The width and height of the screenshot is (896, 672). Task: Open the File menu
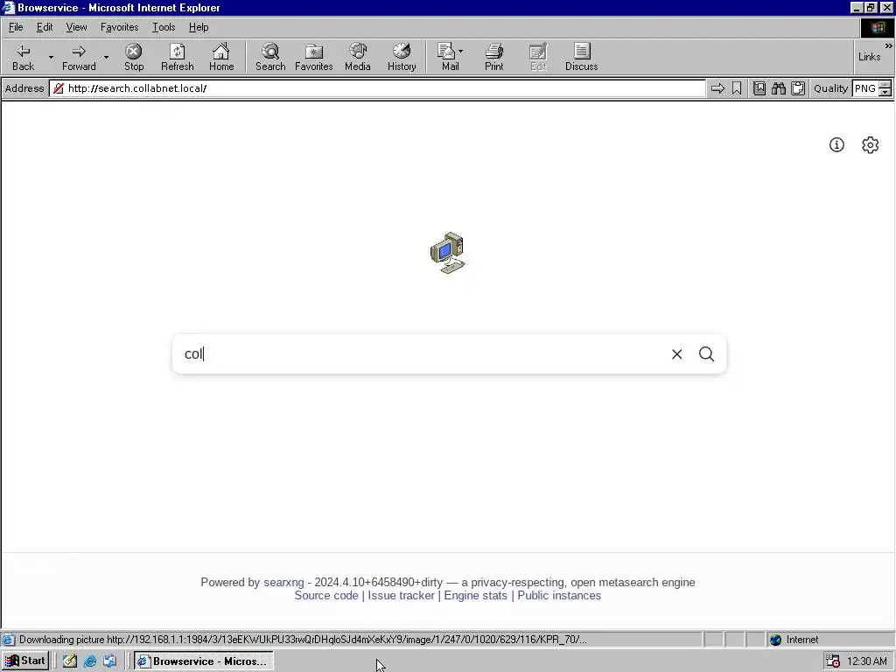[x=16, y=27]
